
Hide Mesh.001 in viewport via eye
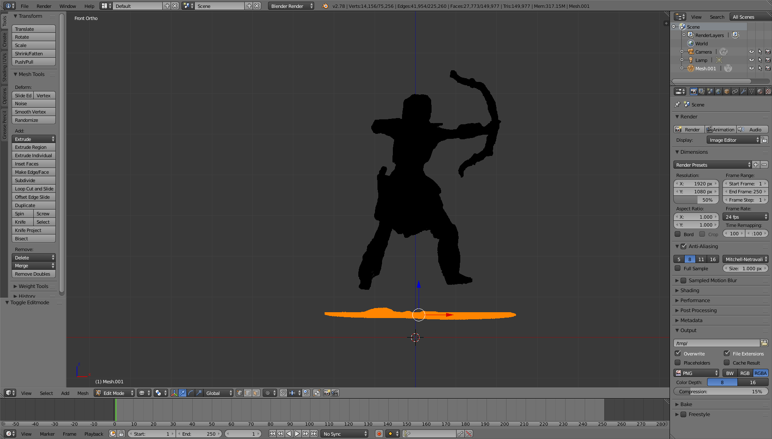coord(752,68)
